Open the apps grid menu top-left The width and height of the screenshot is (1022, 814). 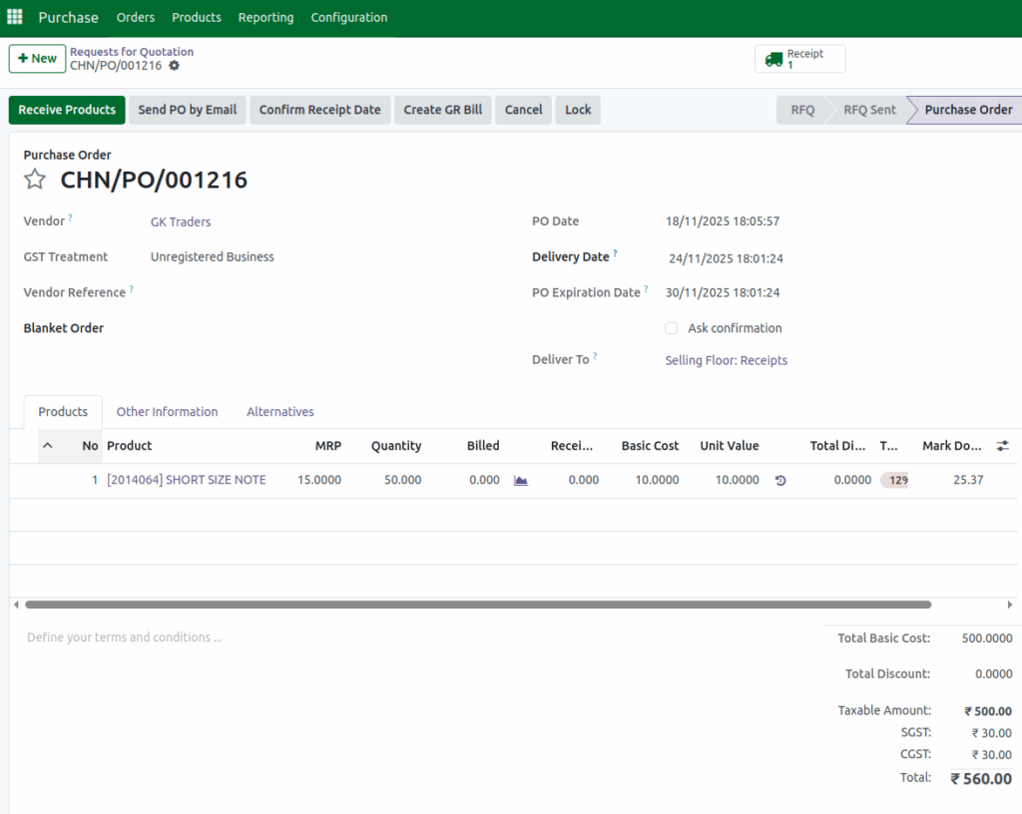click(14, 16)
